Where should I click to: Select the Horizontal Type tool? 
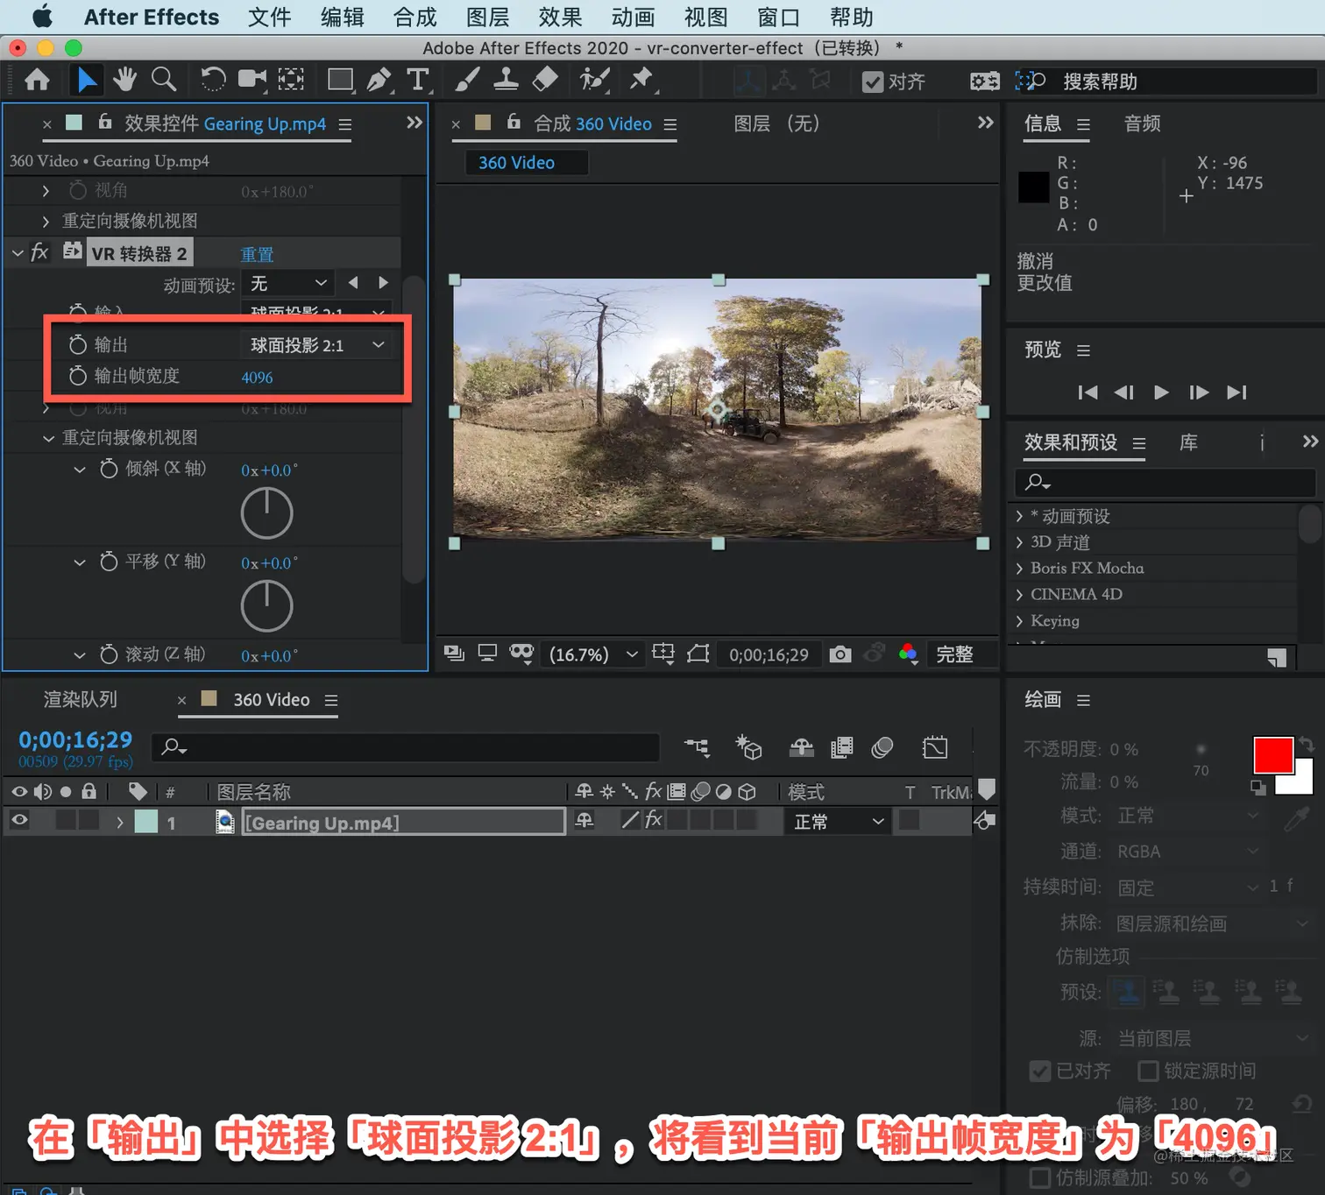tap(419, 81)
